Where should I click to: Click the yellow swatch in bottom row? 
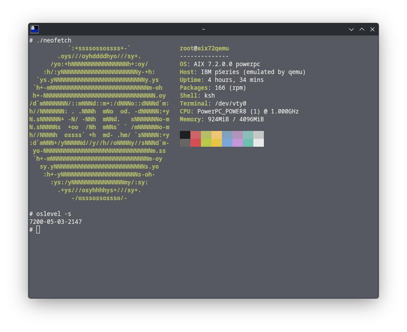[x=217, y=143]
